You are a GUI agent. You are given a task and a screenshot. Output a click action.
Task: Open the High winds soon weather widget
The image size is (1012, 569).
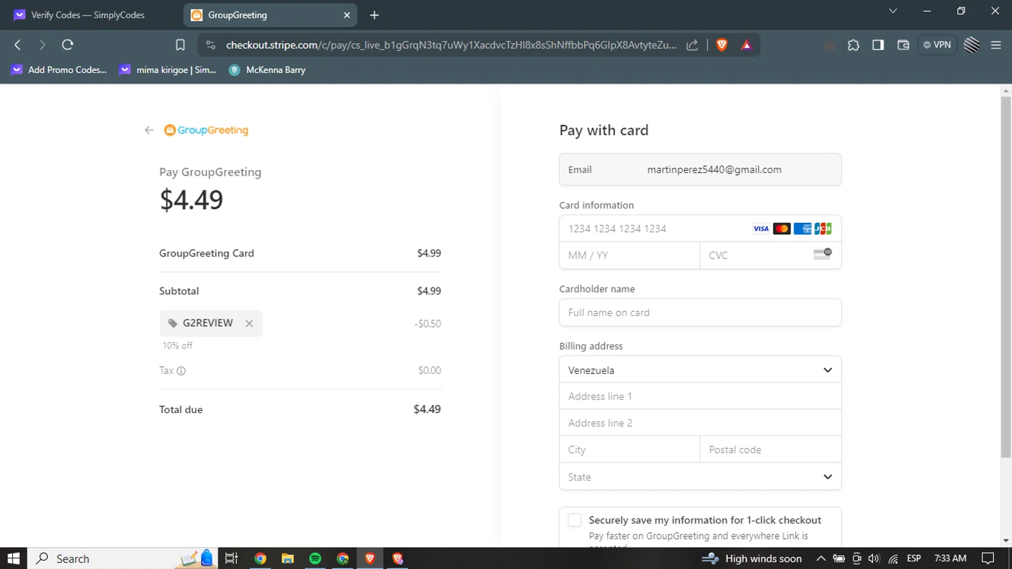pos(752,558)
